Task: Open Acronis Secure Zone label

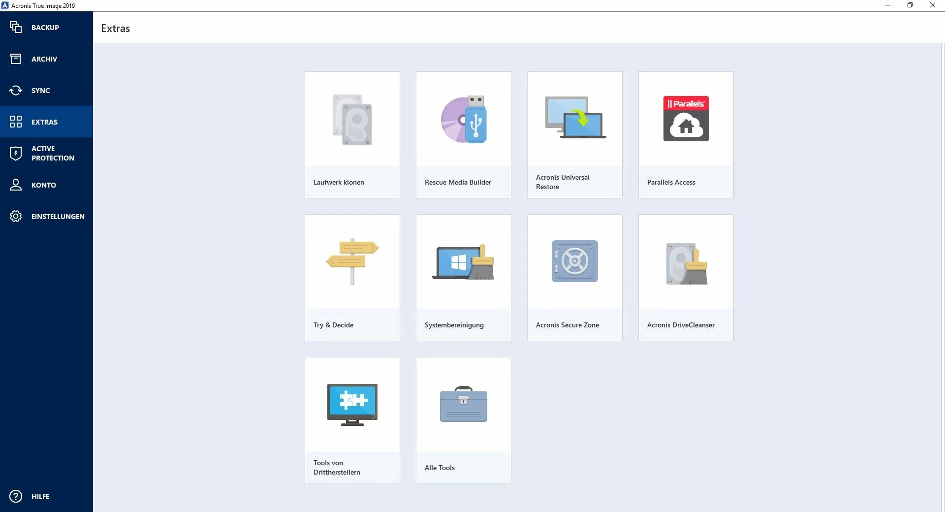Action: [x=567, y=325]
